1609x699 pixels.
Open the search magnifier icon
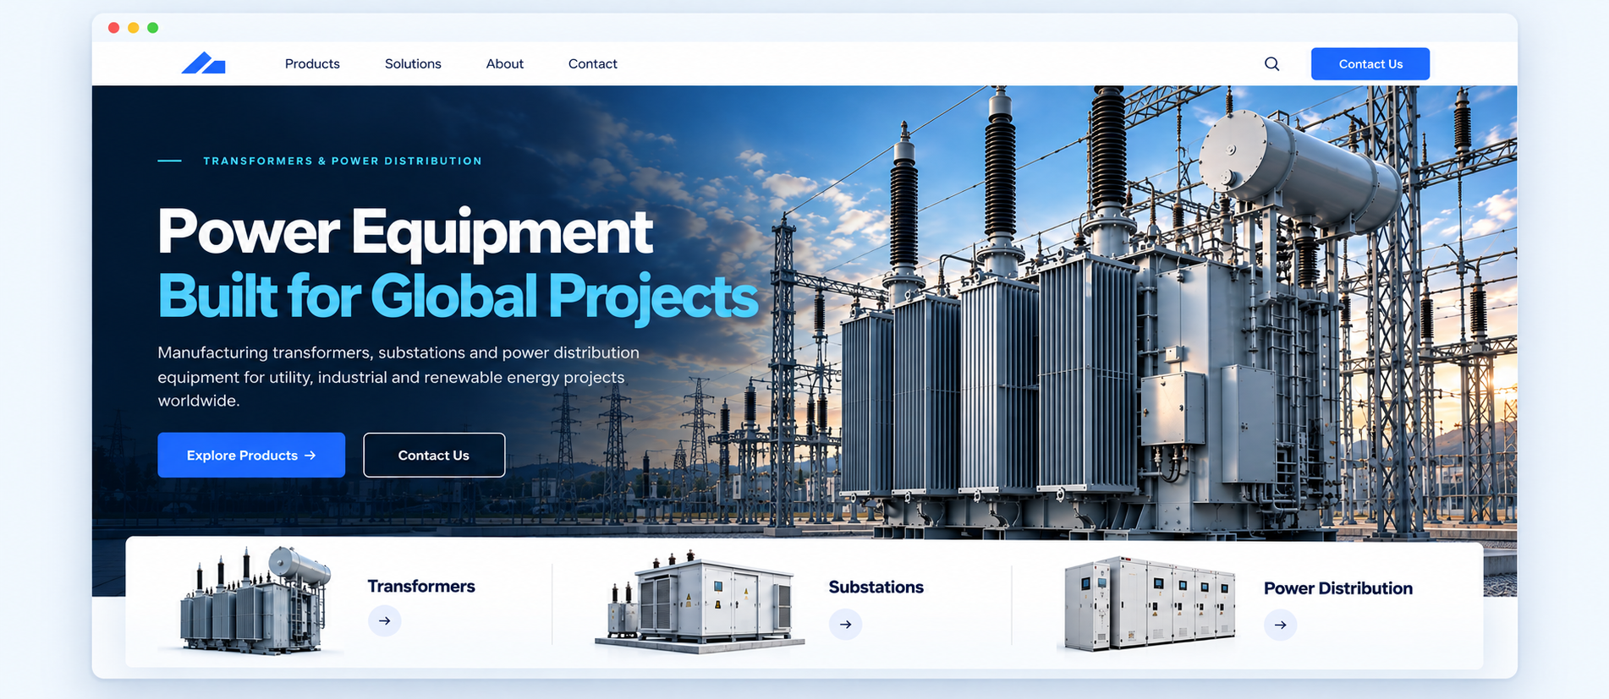tap(1271, 64)
